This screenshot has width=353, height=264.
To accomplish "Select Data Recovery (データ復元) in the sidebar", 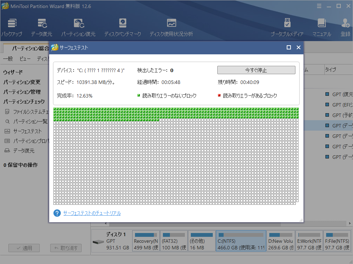I will (x=20, y=150).
